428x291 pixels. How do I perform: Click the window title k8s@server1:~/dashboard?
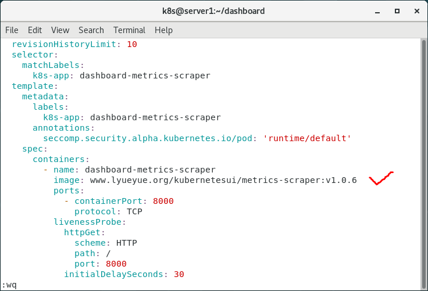[x=213, y=11]
